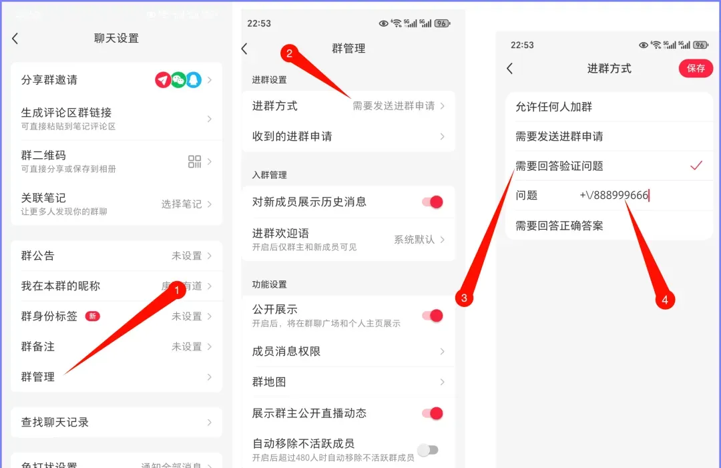The width and height of the screenshot is (721, 468).
Task: Select 允许任何人加群 option
Action: (608, 107)
